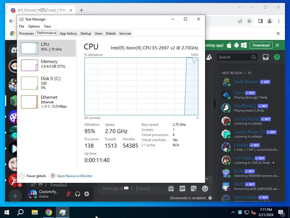Open Dyno bot profile

pyautogui.click(x=251, y=95)
